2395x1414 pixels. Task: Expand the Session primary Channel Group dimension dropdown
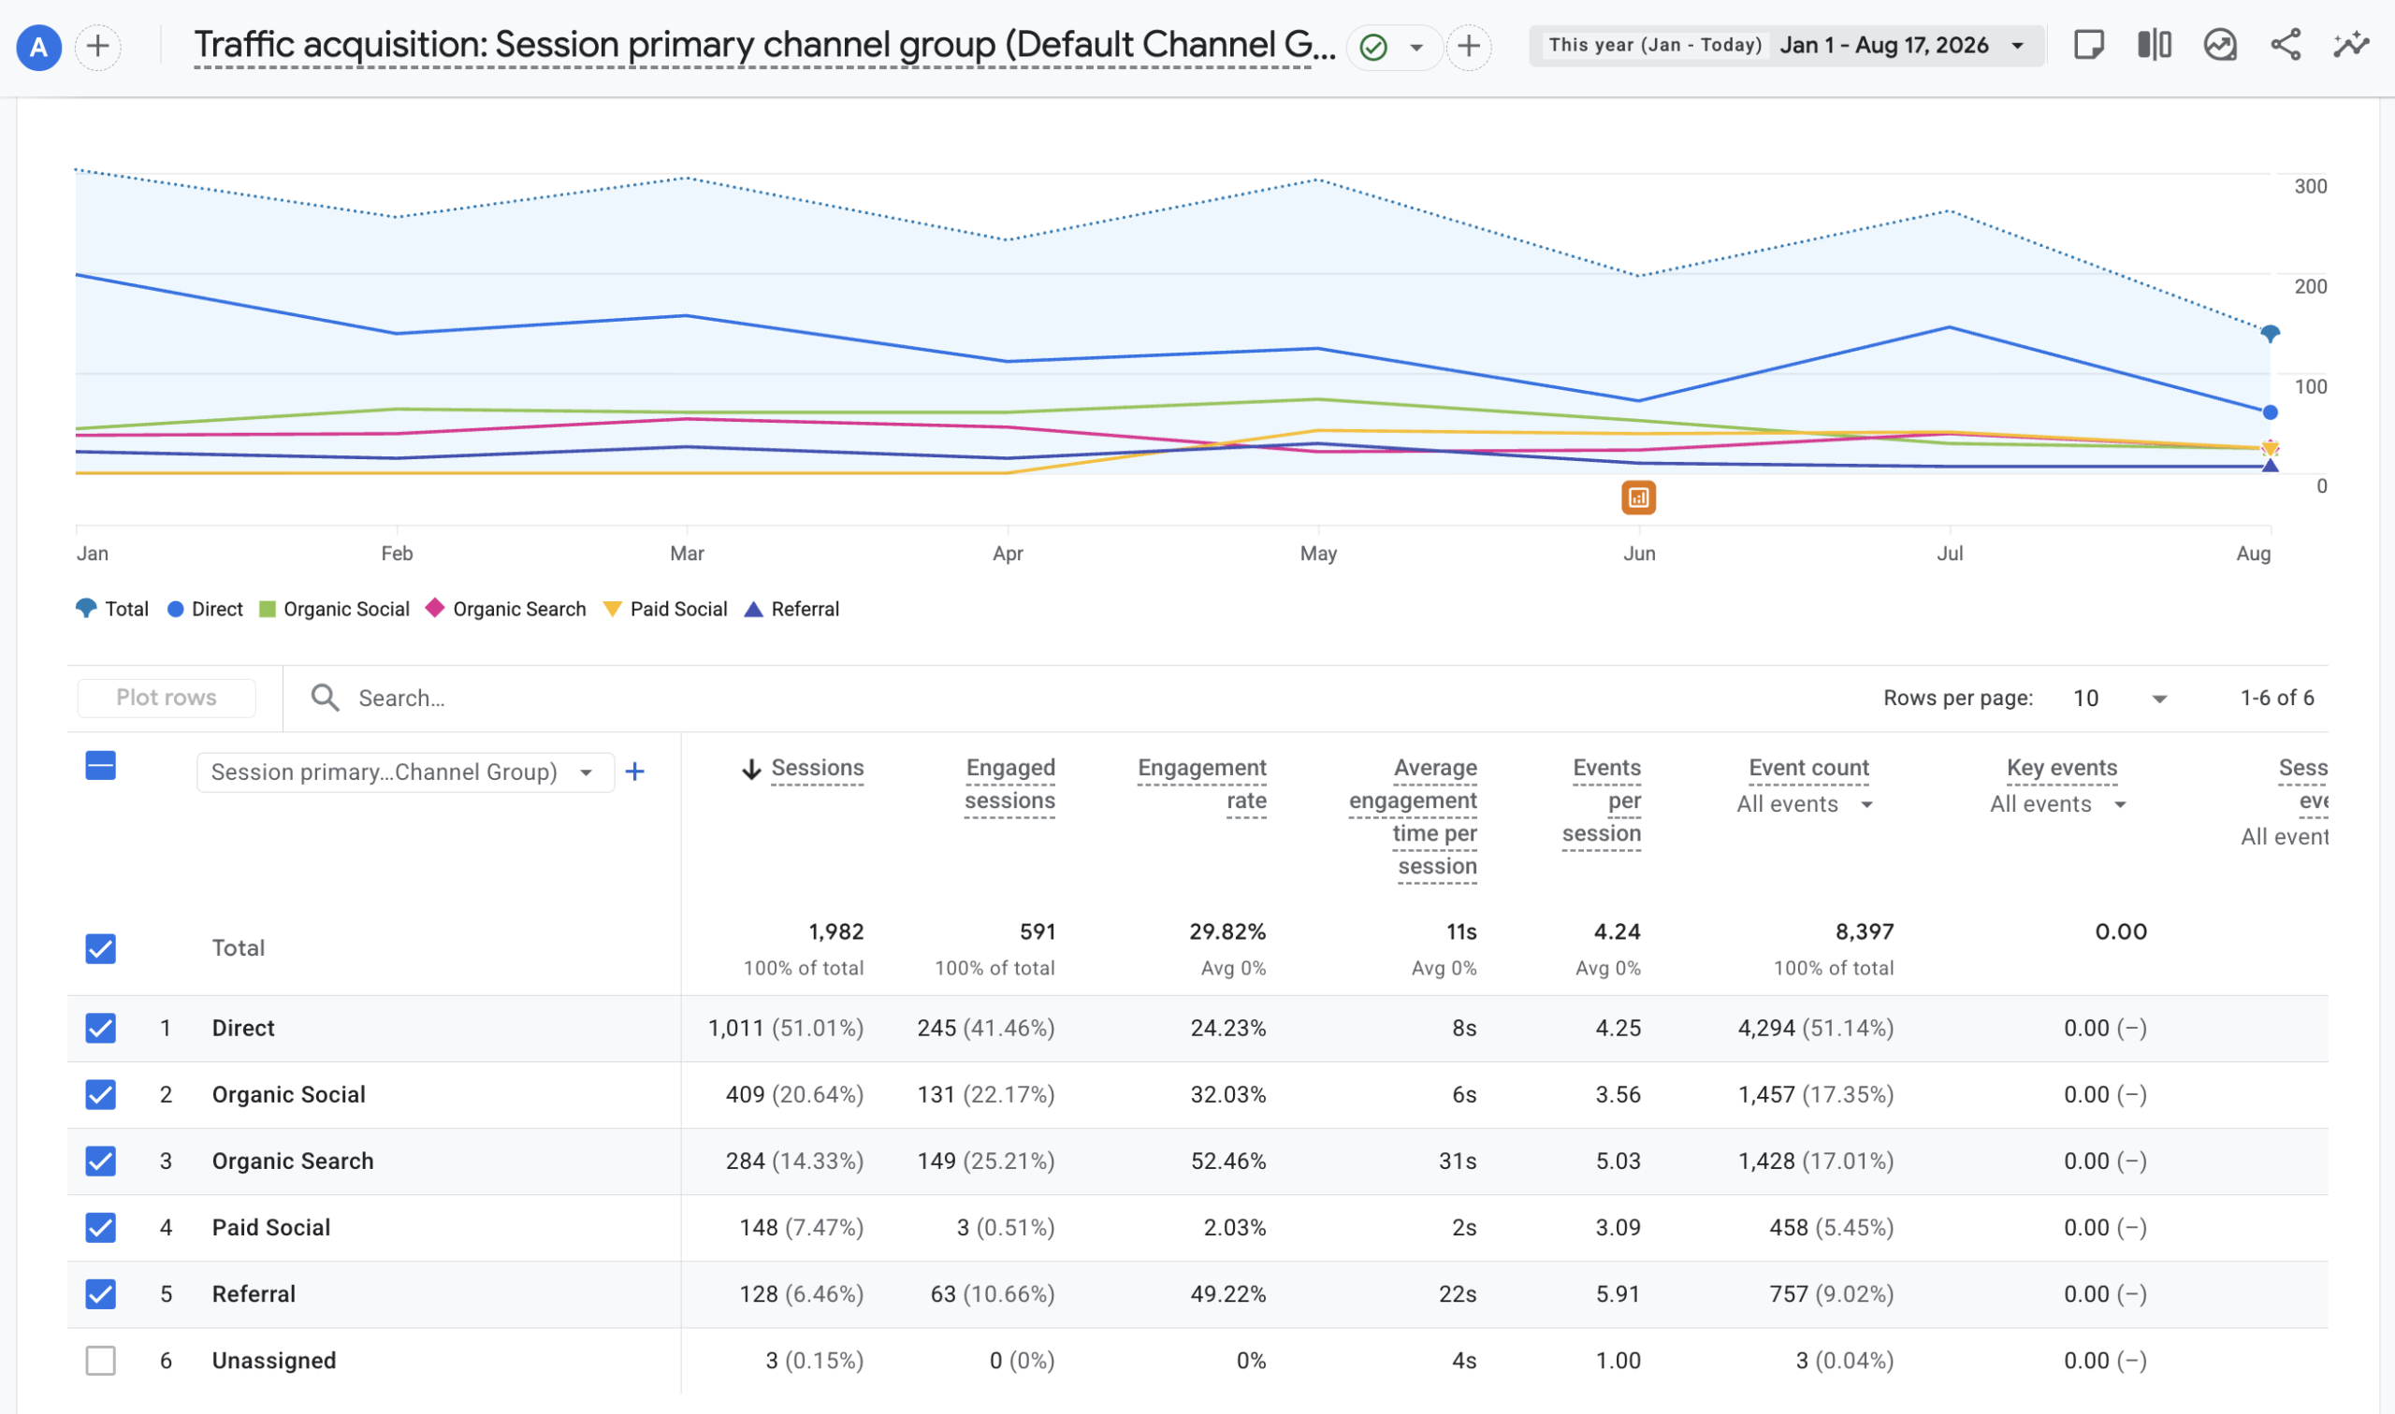coord(405,772)
